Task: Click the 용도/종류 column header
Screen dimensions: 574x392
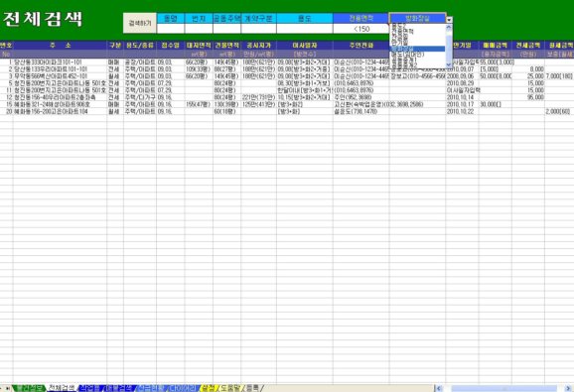Action: (x=140, y=46)
